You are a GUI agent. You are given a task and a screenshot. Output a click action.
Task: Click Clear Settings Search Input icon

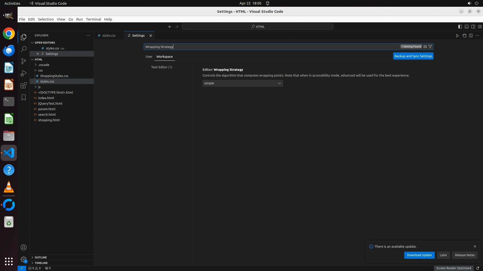coord(425,47)
